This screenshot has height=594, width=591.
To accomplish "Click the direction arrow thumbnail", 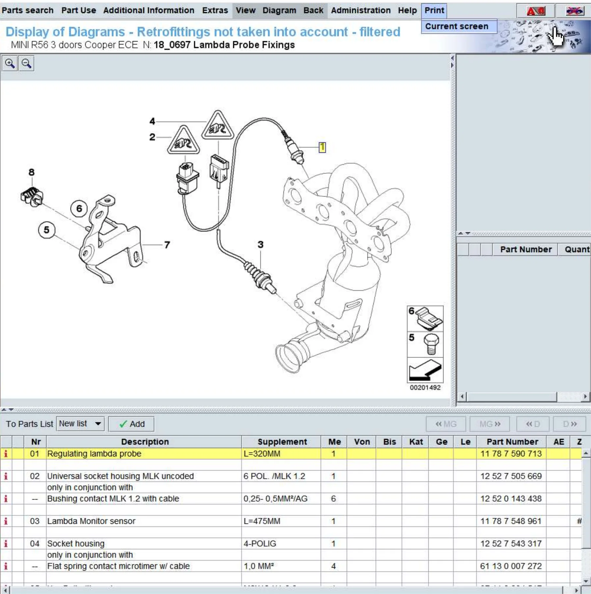I will 425,370.
